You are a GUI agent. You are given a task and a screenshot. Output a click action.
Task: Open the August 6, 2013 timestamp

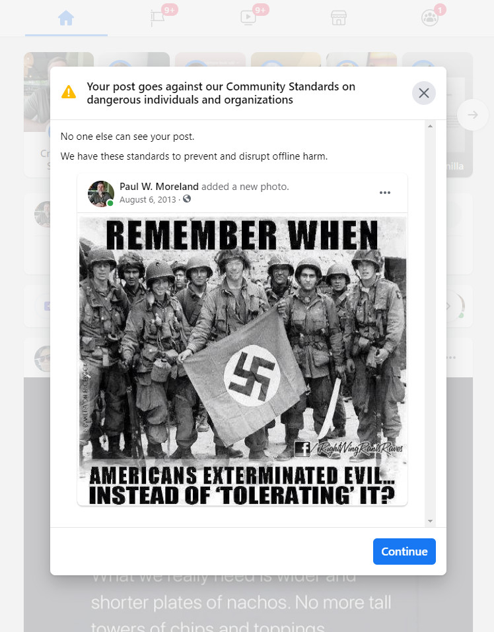point(148,199)
